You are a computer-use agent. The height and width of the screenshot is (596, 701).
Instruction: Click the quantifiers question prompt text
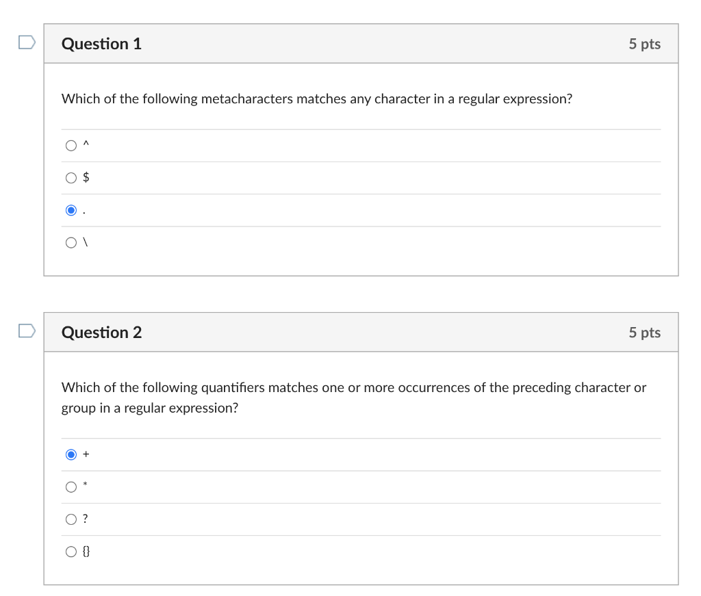353,388
